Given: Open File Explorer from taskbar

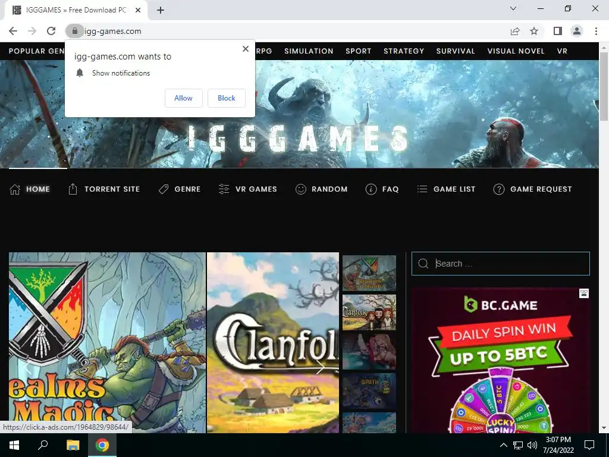Looking at the screenshot, I should [x=73, y=445].
